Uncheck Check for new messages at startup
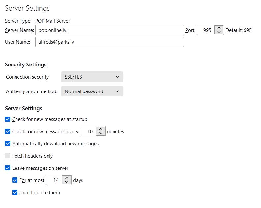Screen dimensions: 261x208 click(x=8, y=119)
